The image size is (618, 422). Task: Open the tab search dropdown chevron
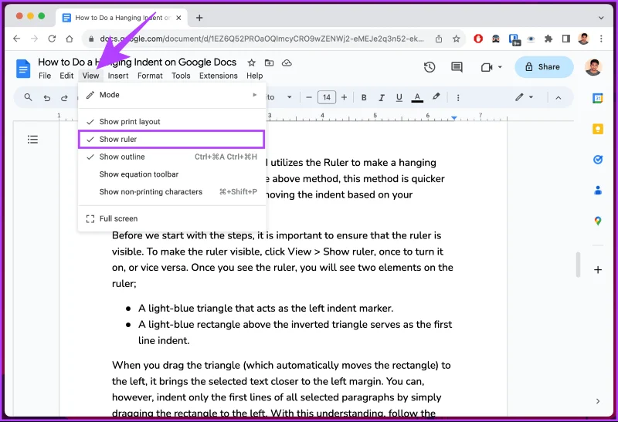601,18
